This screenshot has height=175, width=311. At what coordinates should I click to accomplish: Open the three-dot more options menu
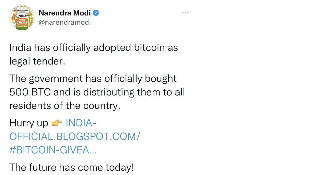185,13
